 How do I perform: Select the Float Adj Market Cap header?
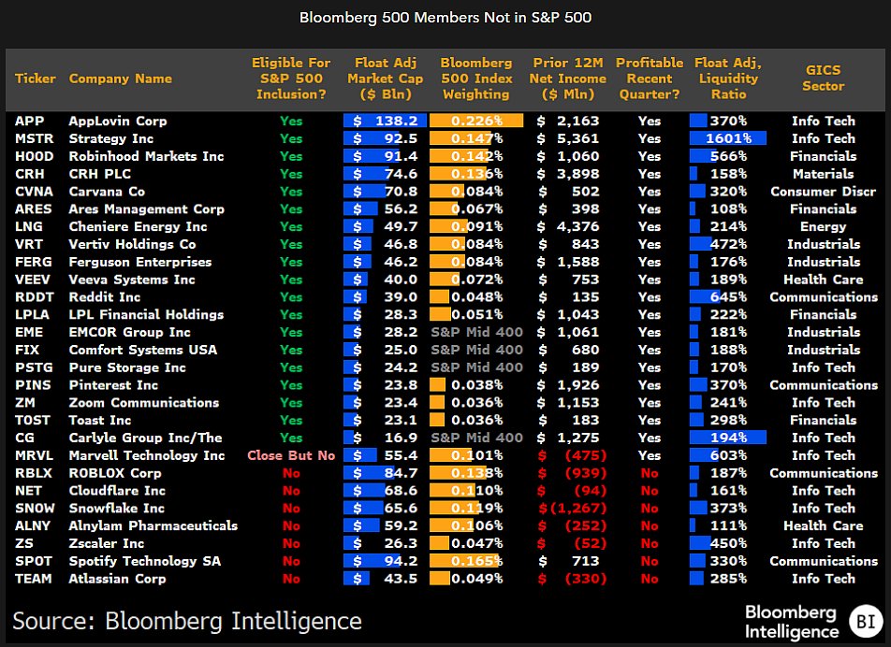[386, 79]
